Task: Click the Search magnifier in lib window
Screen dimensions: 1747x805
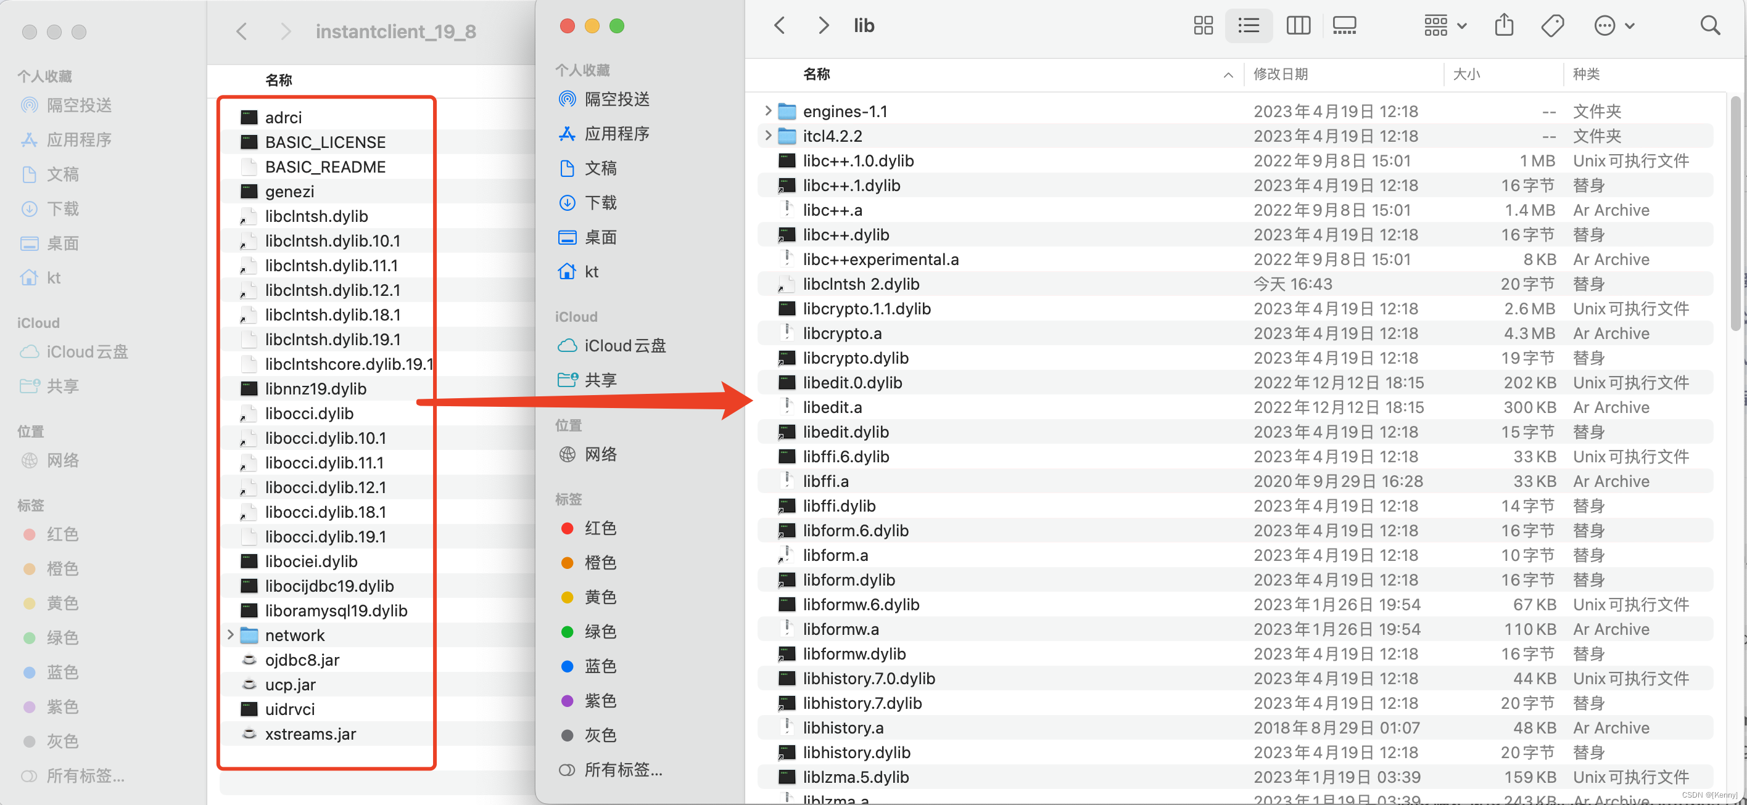Action: (x=1710, y=26)
